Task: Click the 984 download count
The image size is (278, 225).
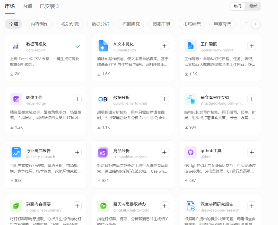Action: [x=190, y=127]
